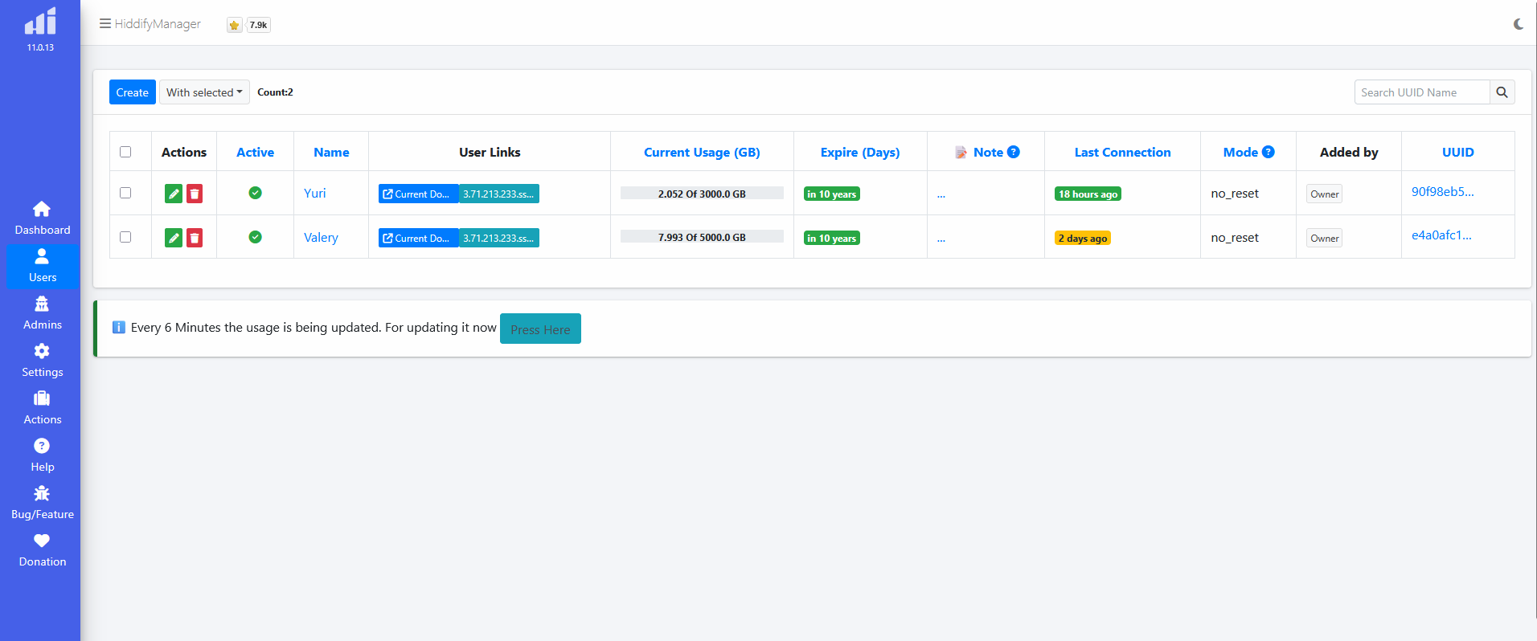Sort by the Expire (Days) column header
The height and width of the screenshot is (641, 1537).
click(859, 152)
